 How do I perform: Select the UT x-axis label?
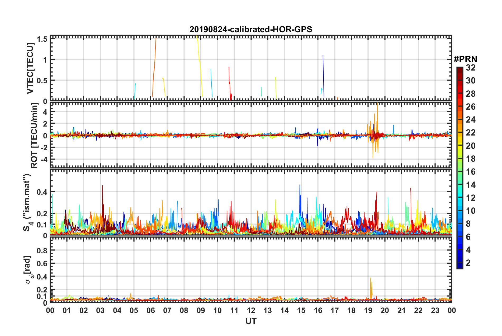click(x=251, y=321)
